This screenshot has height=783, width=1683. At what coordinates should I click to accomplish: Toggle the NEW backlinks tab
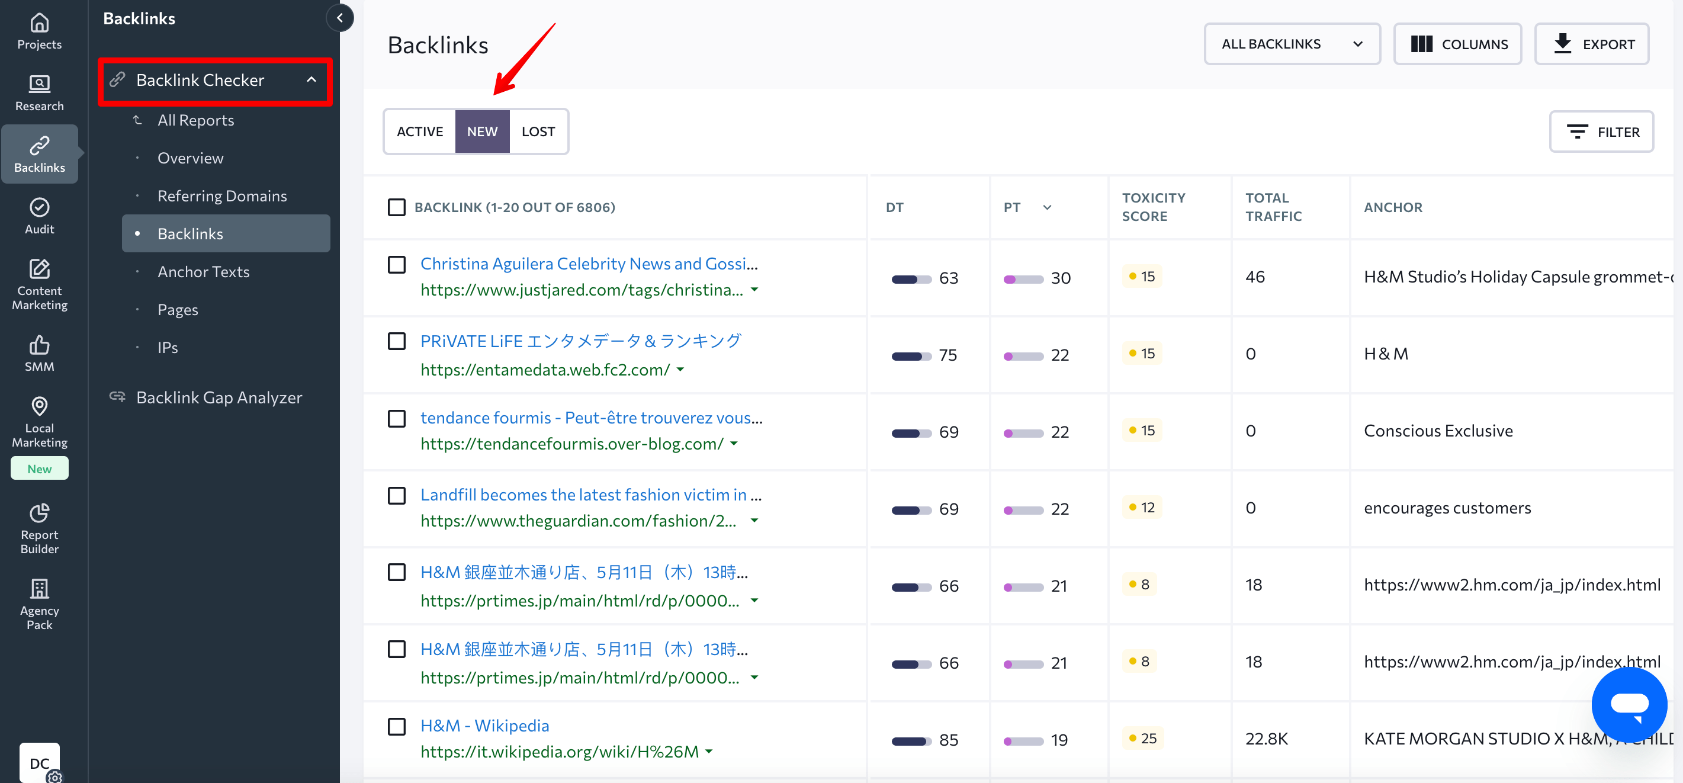482,131
